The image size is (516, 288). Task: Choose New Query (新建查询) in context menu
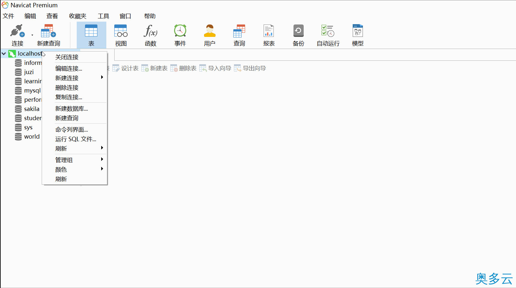pos(74,118)
